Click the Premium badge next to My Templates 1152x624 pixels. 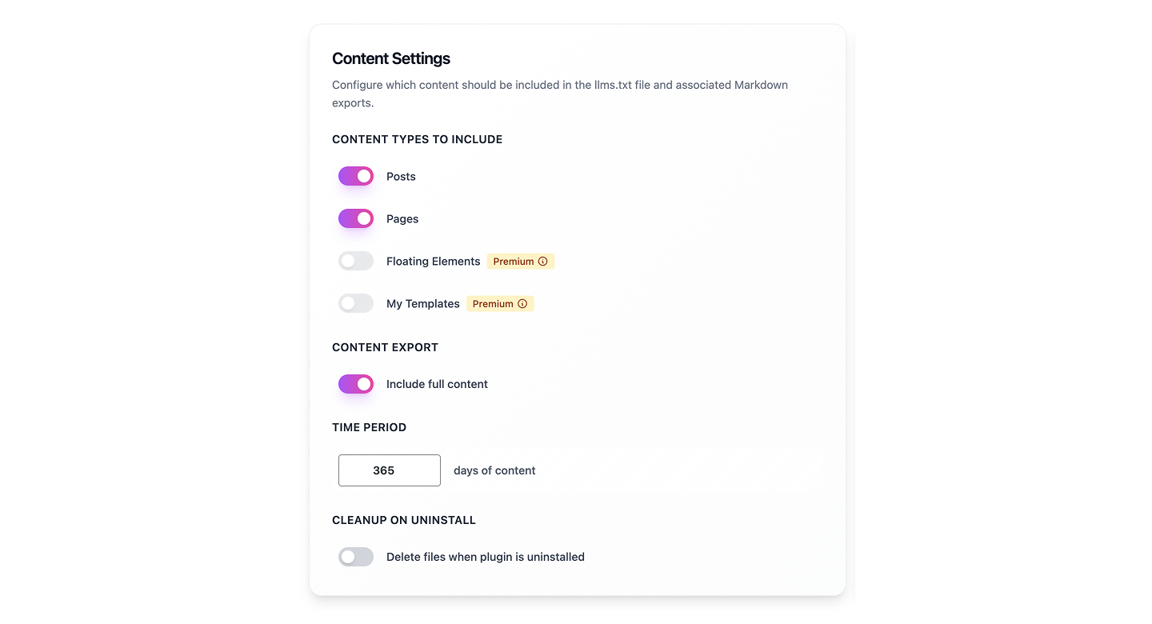493,304
